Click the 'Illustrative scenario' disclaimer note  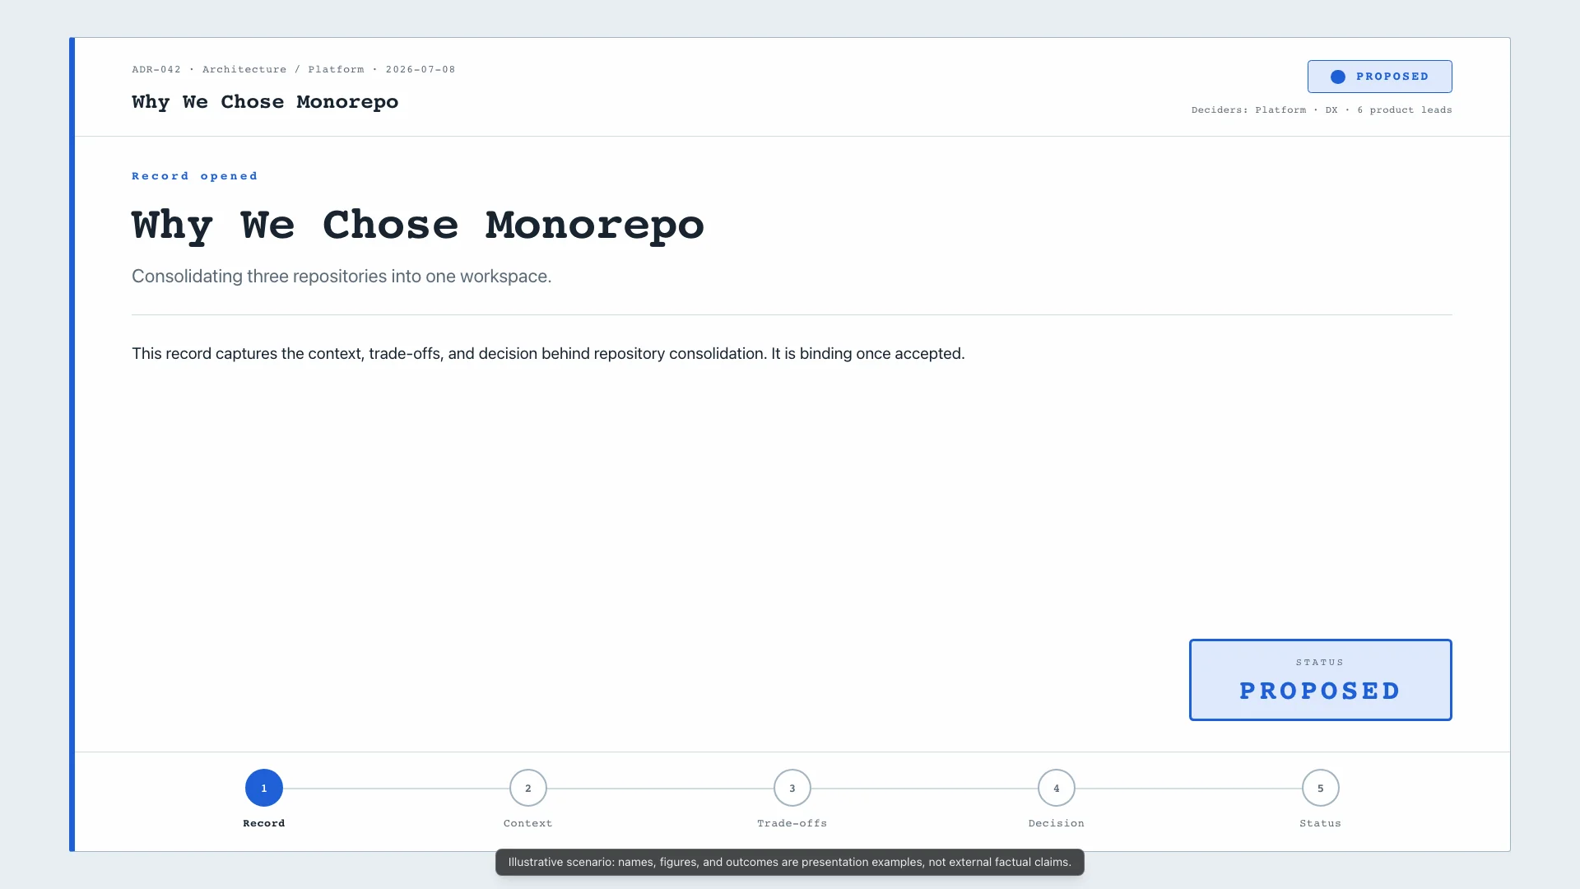point(790,863)
